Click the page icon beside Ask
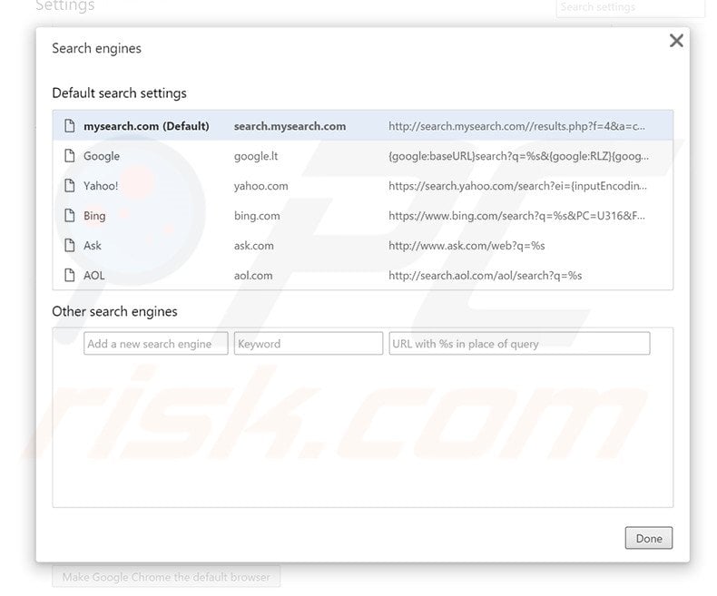The height and width of the screenshot is (596, 717). coord(70,246)
